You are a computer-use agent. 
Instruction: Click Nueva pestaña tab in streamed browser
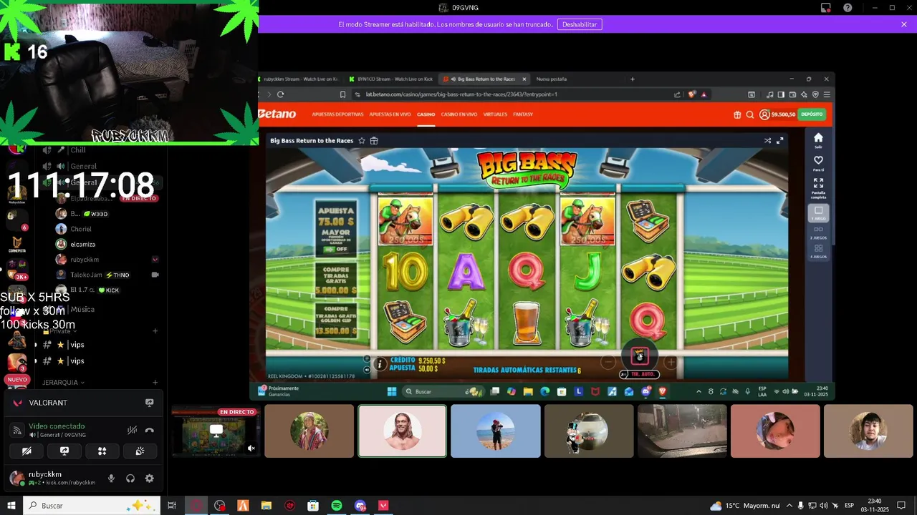[x=552, y=79]
